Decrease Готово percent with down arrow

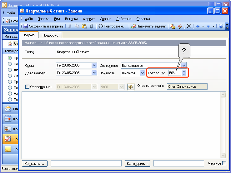184,74
